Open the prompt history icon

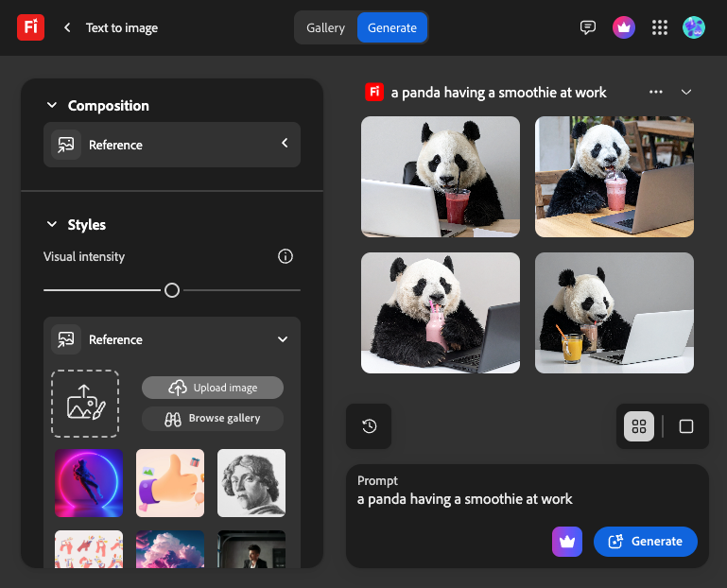click(369, 426)
